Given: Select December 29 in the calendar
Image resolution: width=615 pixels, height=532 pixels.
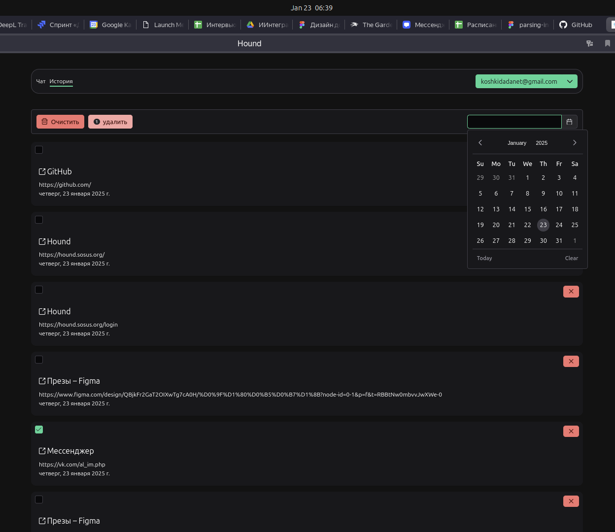Looking at the screenshot, I should (x=480, y=178).
